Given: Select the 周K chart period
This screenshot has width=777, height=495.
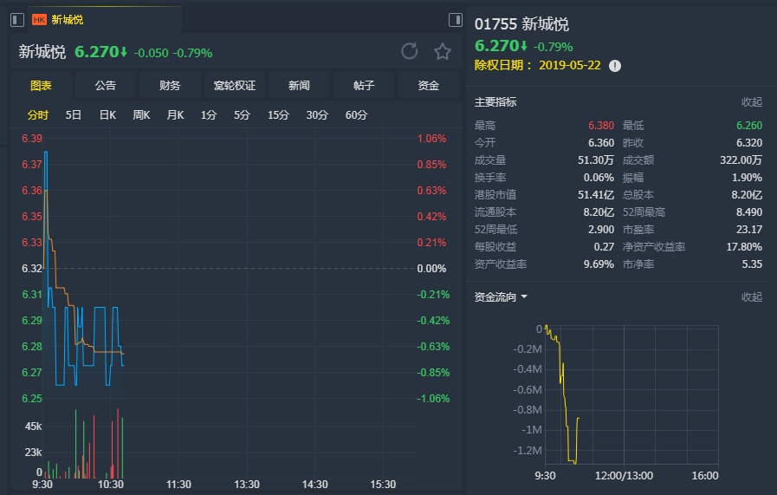Looking at the screenshot, I should pos(141,115).
